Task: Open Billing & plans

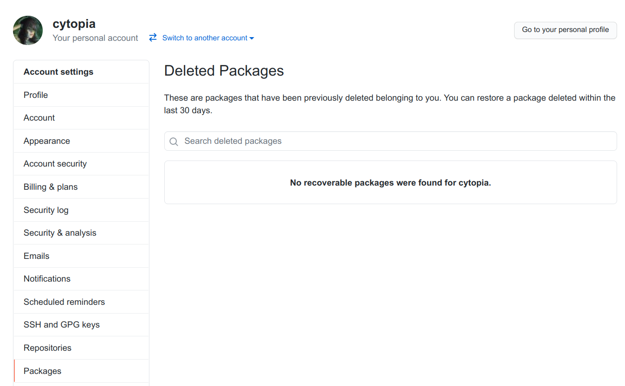Action: tap(51, 187)
